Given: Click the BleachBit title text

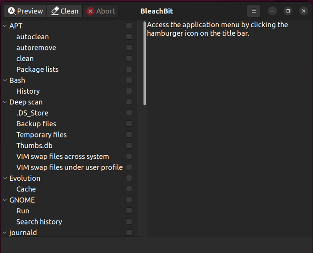Looking at the screenshot, I should [156, 11].
